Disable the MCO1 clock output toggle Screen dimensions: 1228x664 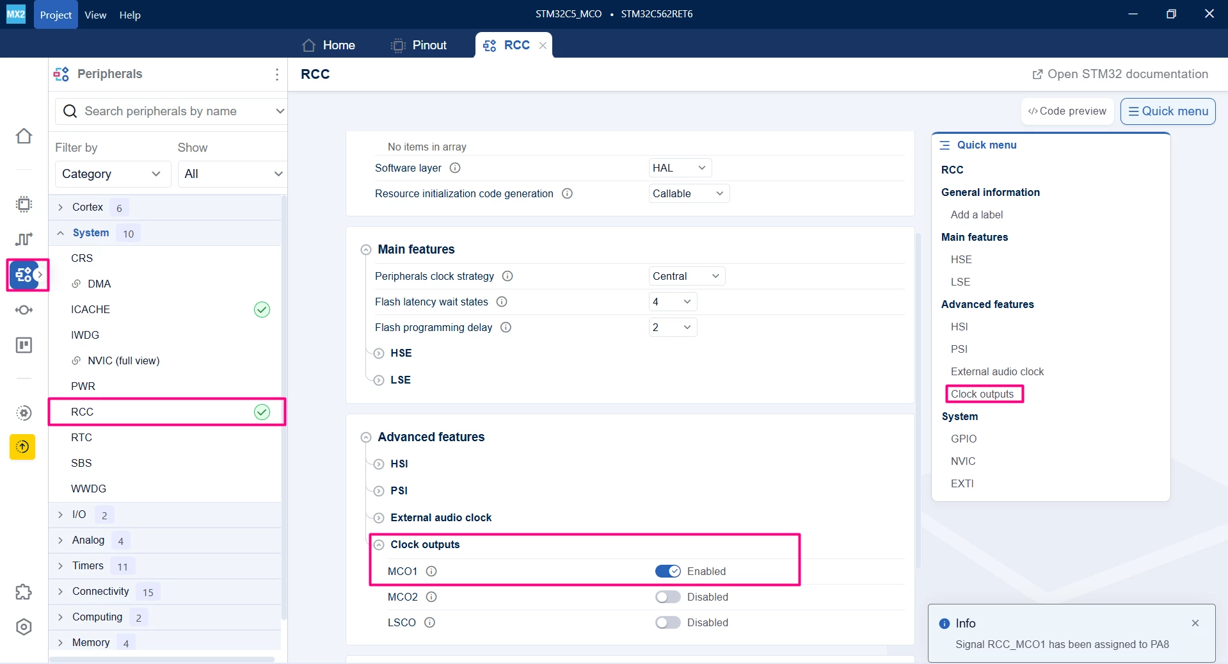click(667, 571)
